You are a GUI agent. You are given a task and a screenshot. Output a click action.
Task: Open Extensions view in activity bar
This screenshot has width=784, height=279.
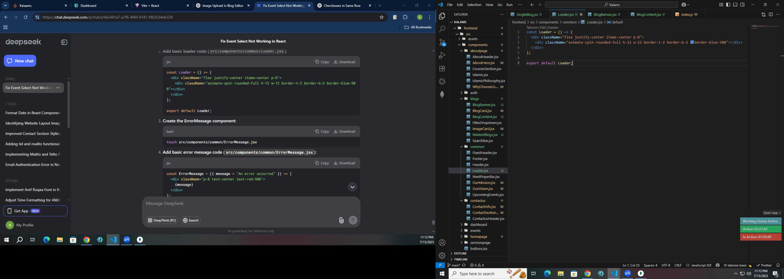pos(442,69)
